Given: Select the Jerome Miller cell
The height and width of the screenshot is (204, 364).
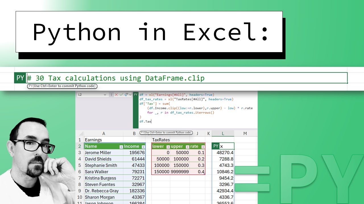Looking at the screenshot, I should [x=104, y=153].
